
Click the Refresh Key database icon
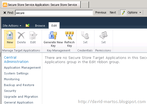pyautogui.click(x=69, y=35)
